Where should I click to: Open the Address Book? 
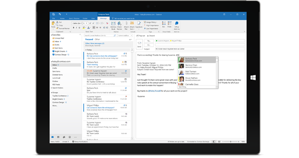(113, 26)
